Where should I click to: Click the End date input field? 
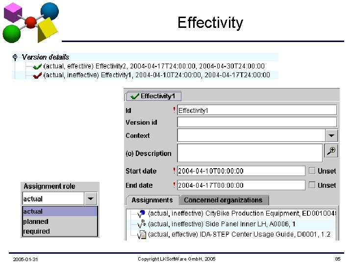click(x=241, y=185)
